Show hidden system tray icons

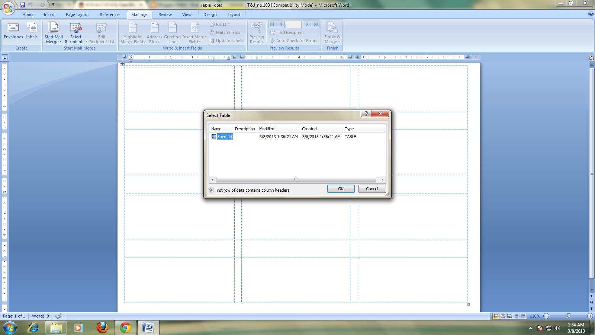pyautogui.click(x=530, y=328)
